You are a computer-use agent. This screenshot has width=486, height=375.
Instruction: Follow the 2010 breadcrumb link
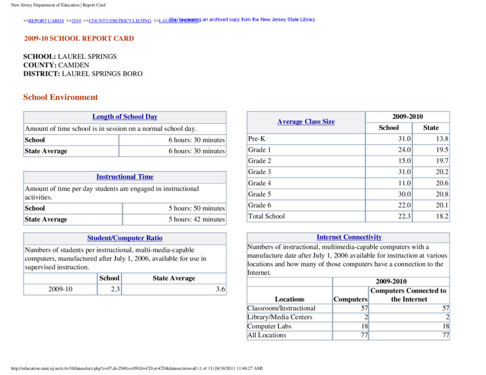[77, 21]
